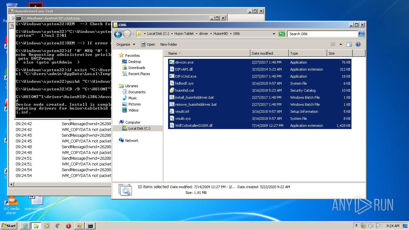Show hidden system tray icons
Image resolution: width=409 pixels, height=230 pixels.
[356, 226]
